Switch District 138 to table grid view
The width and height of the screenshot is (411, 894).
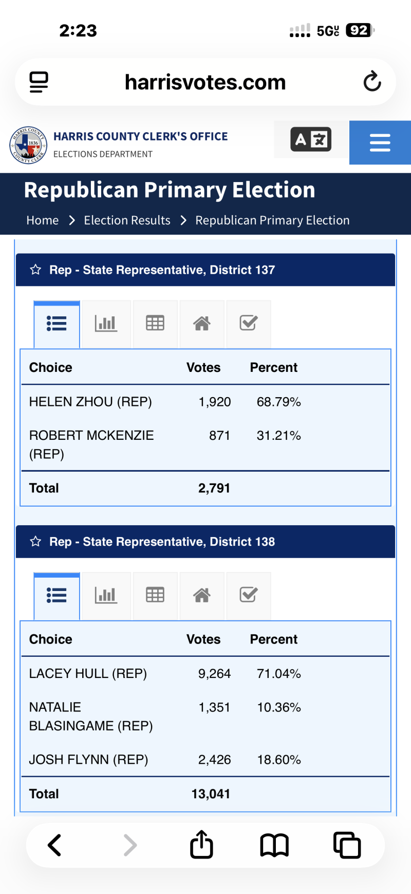[155, 595]
